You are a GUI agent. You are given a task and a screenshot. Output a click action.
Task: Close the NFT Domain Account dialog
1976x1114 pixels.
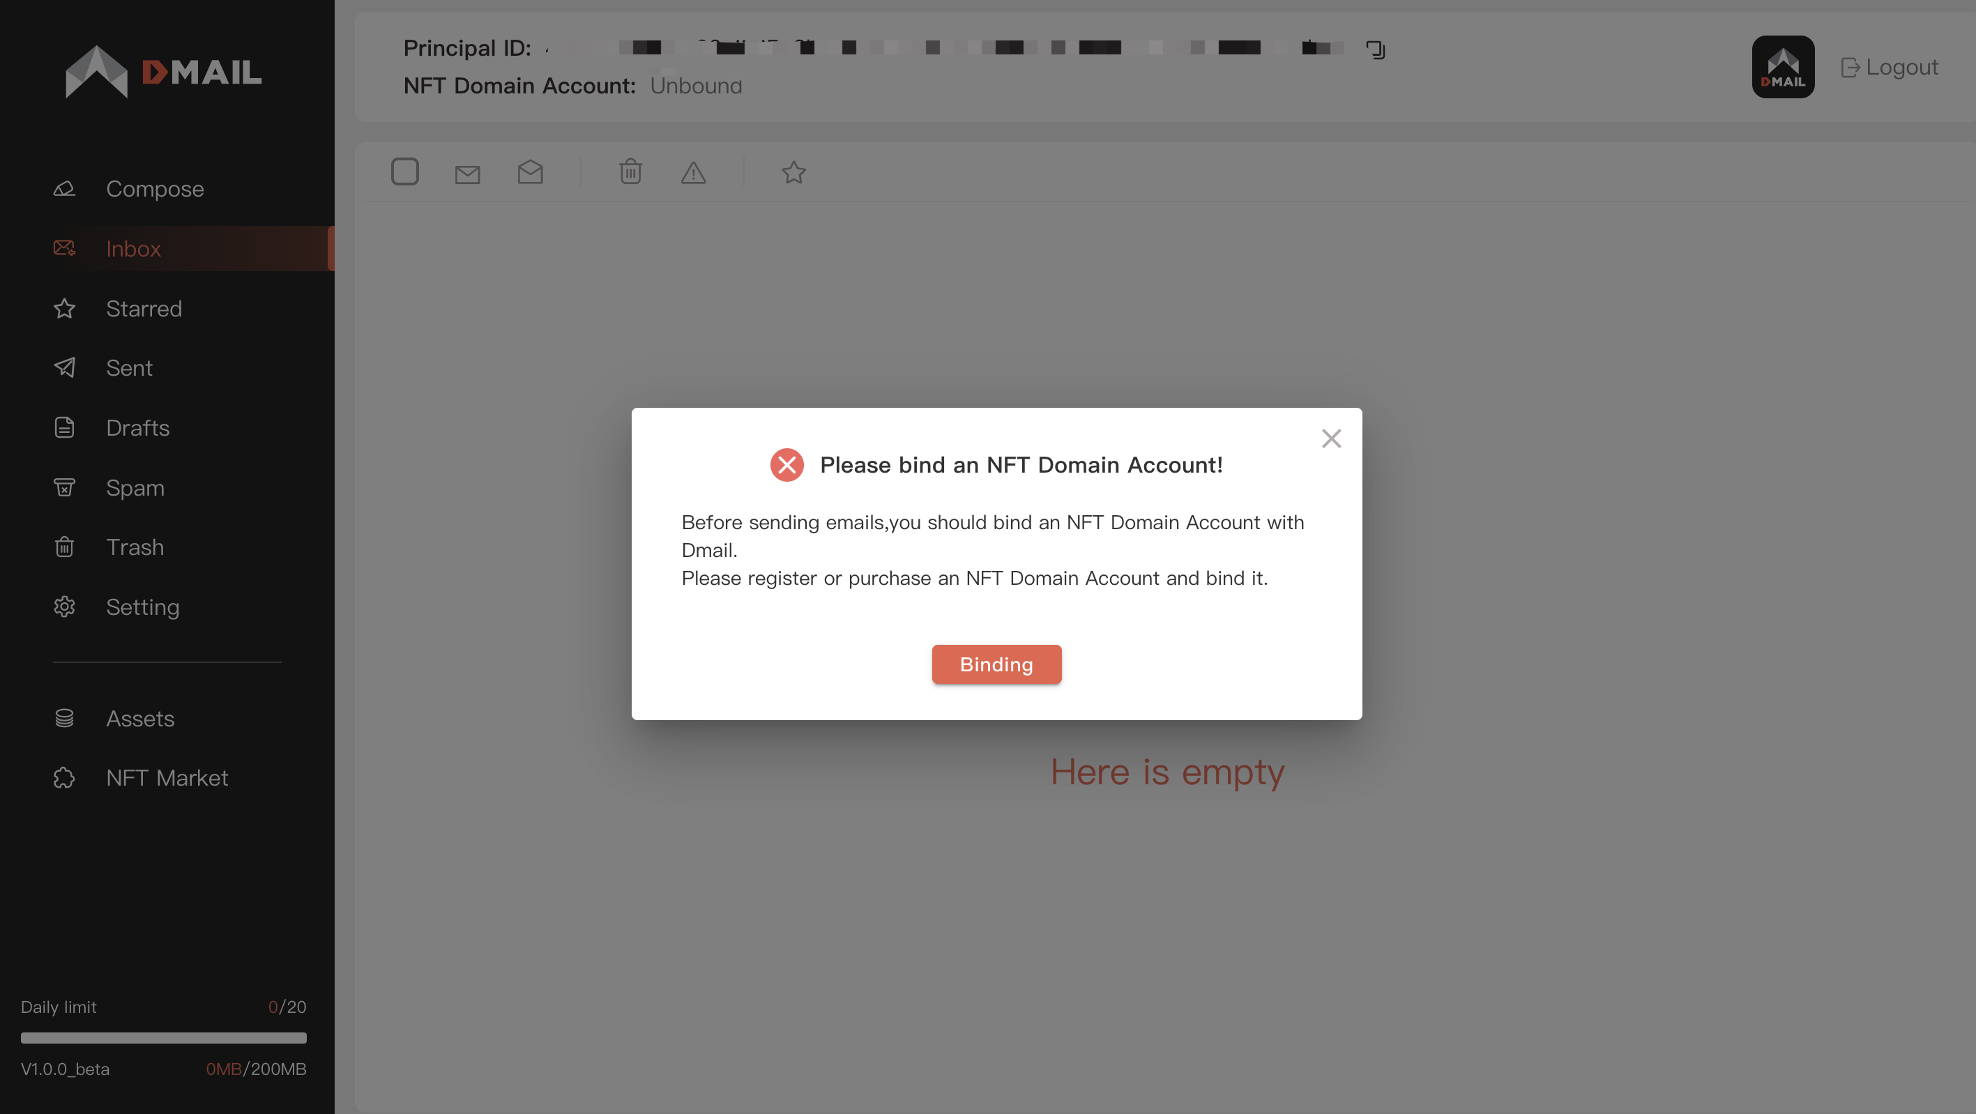click(x=1331, y=438)
